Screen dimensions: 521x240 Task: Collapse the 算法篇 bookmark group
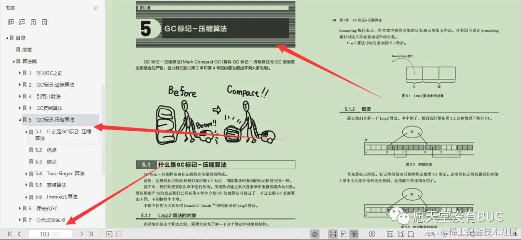[14, 62]
